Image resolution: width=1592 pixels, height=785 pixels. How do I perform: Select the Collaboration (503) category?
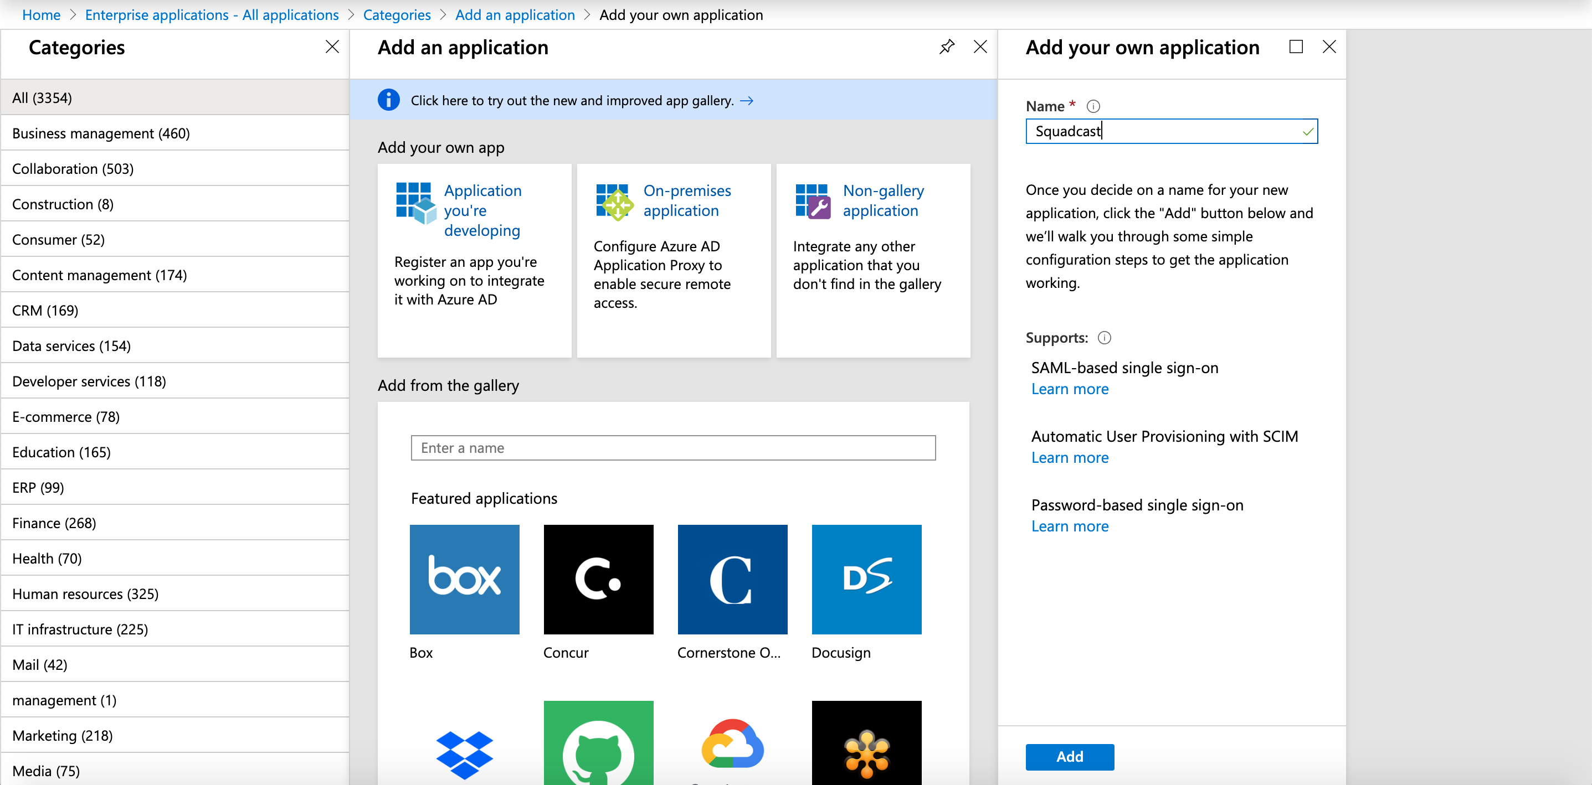[73, 169]
